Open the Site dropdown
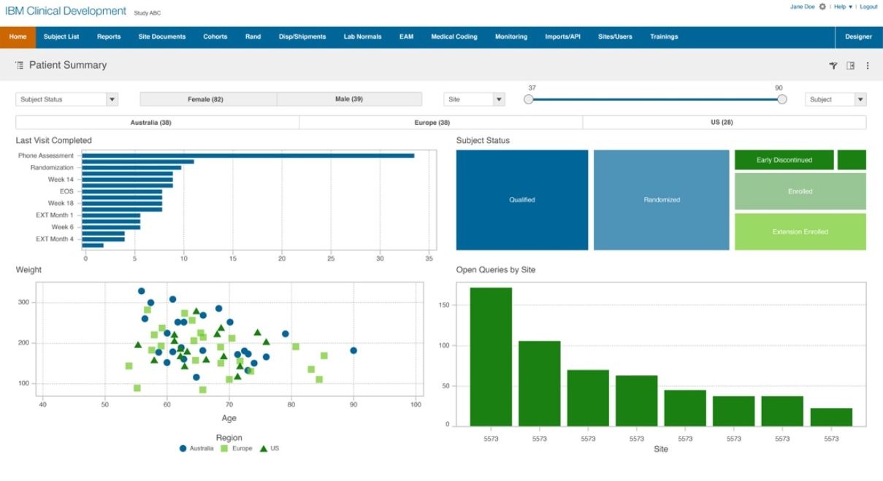The width and height of the screenshot is (883, 481). pyautogui.click(x=498, y=99)
